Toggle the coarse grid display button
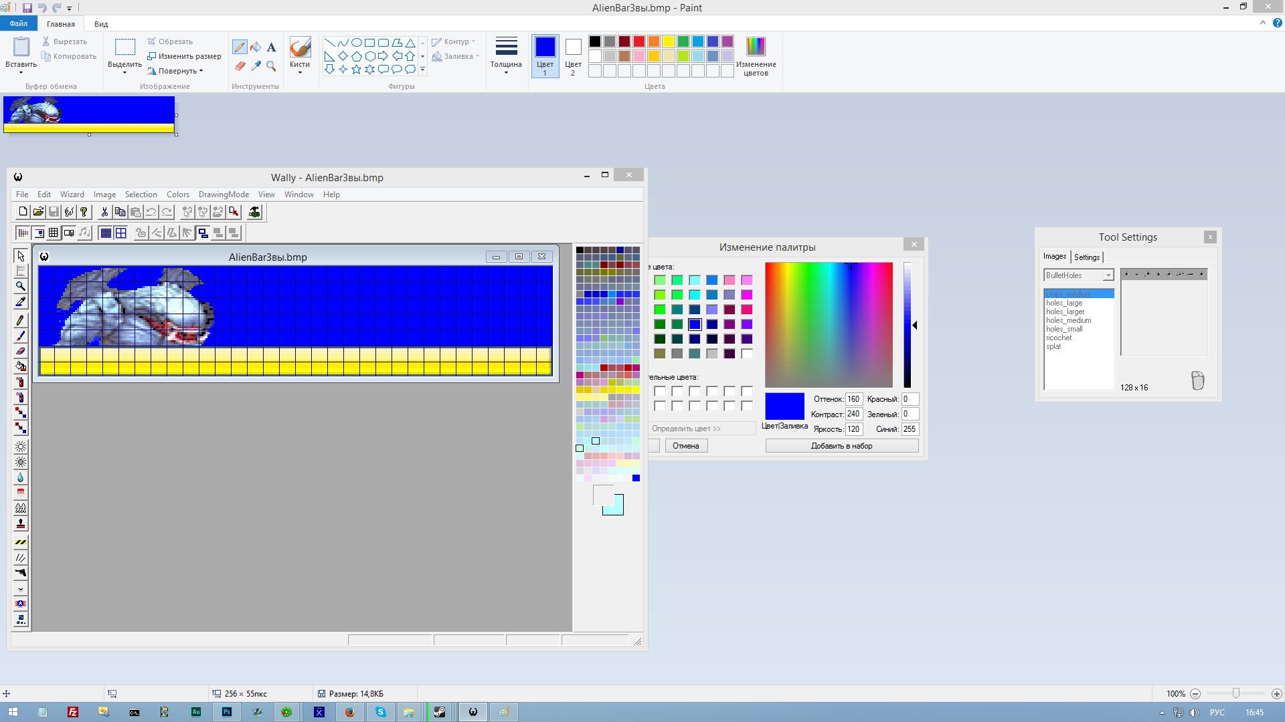Screen dimensions: 1285x722 pos(121,233)
